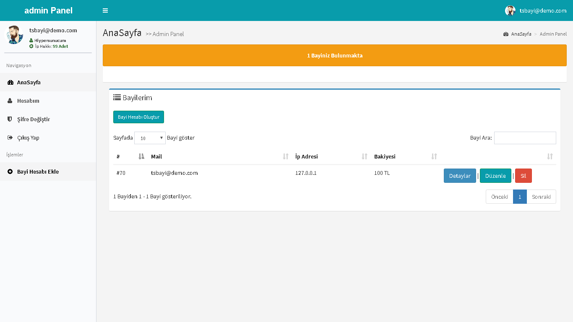
Task: Sort using the Bakiyesi column arrow icon
Action: (434, 156)
